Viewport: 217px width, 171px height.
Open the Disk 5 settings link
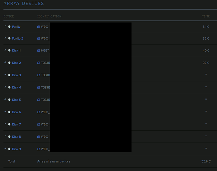point(17,100)
